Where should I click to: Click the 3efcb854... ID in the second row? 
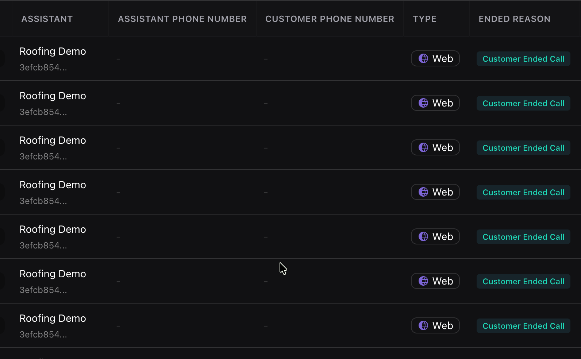point(43,112)
